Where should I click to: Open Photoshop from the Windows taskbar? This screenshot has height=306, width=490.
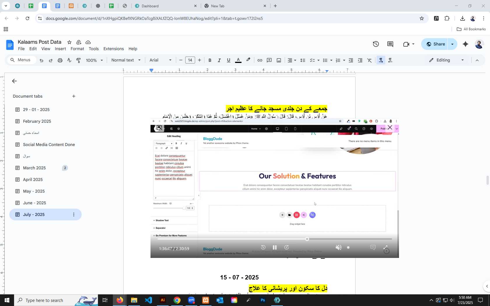[263, 300]
